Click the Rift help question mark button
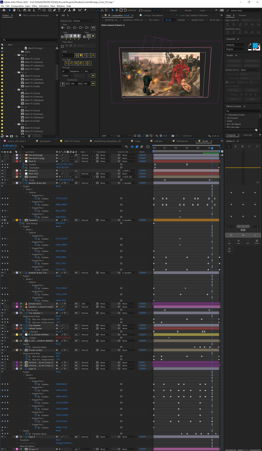Viewport: 262px width, 451px height. click(62, 84)
